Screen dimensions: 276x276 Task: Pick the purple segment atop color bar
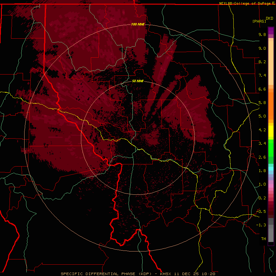click(271, 31)
